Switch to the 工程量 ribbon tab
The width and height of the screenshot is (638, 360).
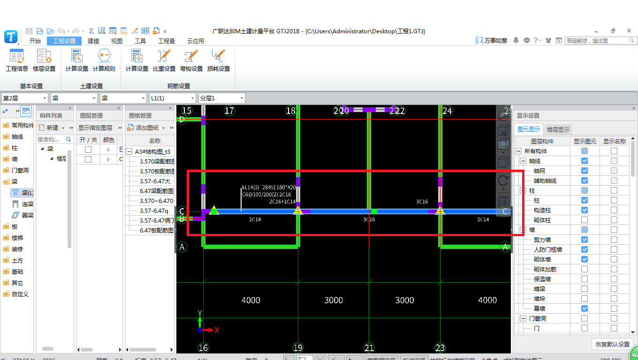(167, 41)
